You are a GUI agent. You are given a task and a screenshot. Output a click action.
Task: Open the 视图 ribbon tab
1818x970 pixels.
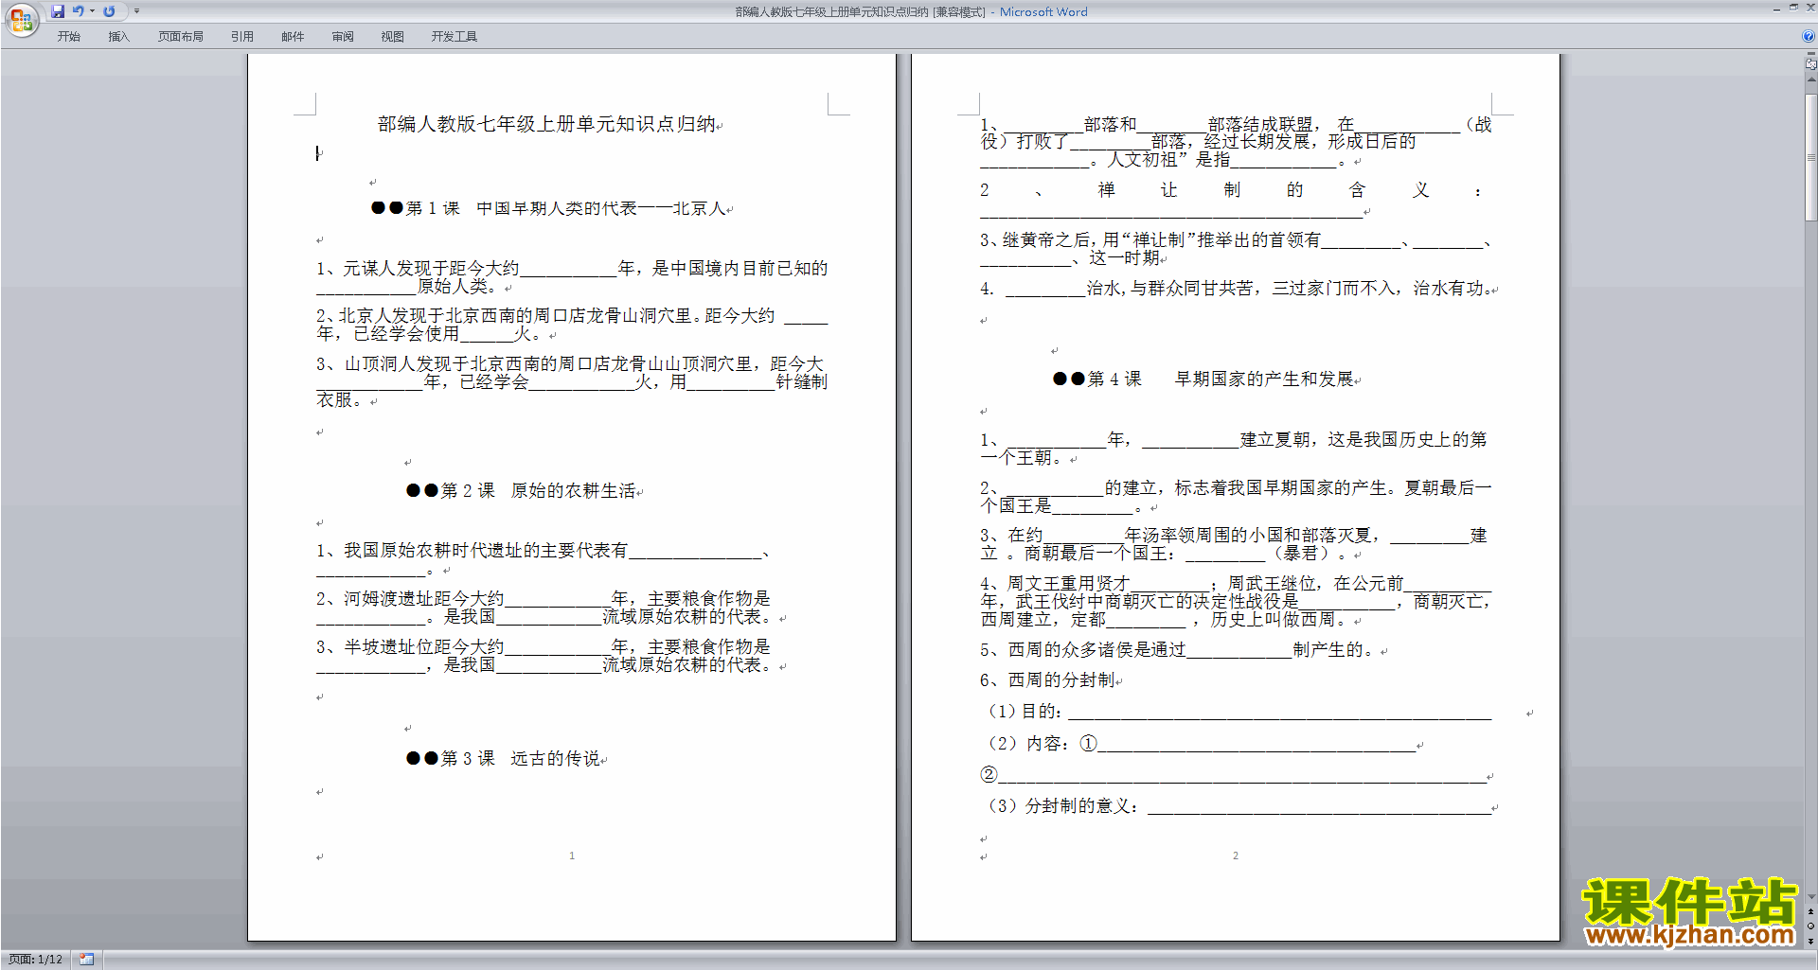coord(393,37)
